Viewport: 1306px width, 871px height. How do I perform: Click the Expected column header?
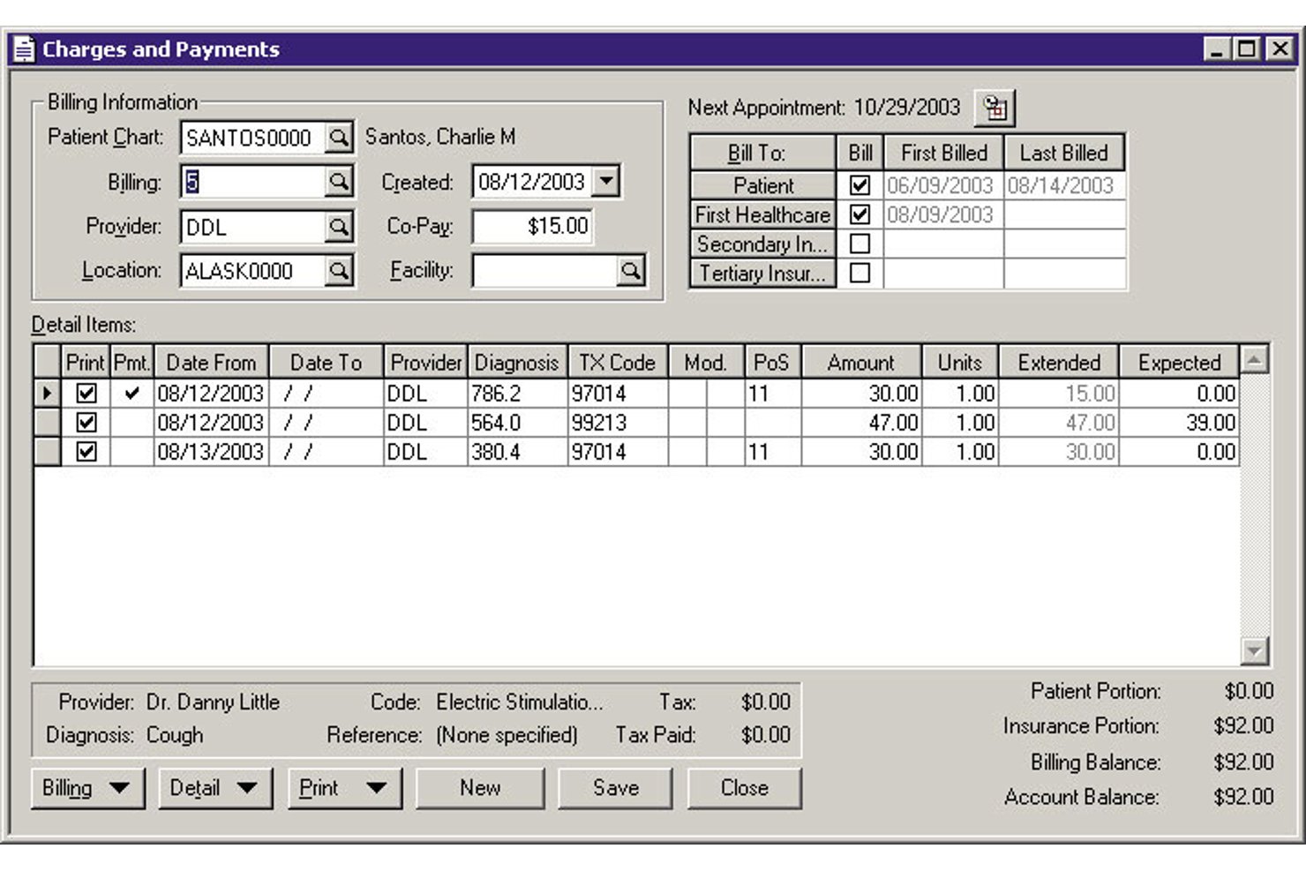(1178, 363)
